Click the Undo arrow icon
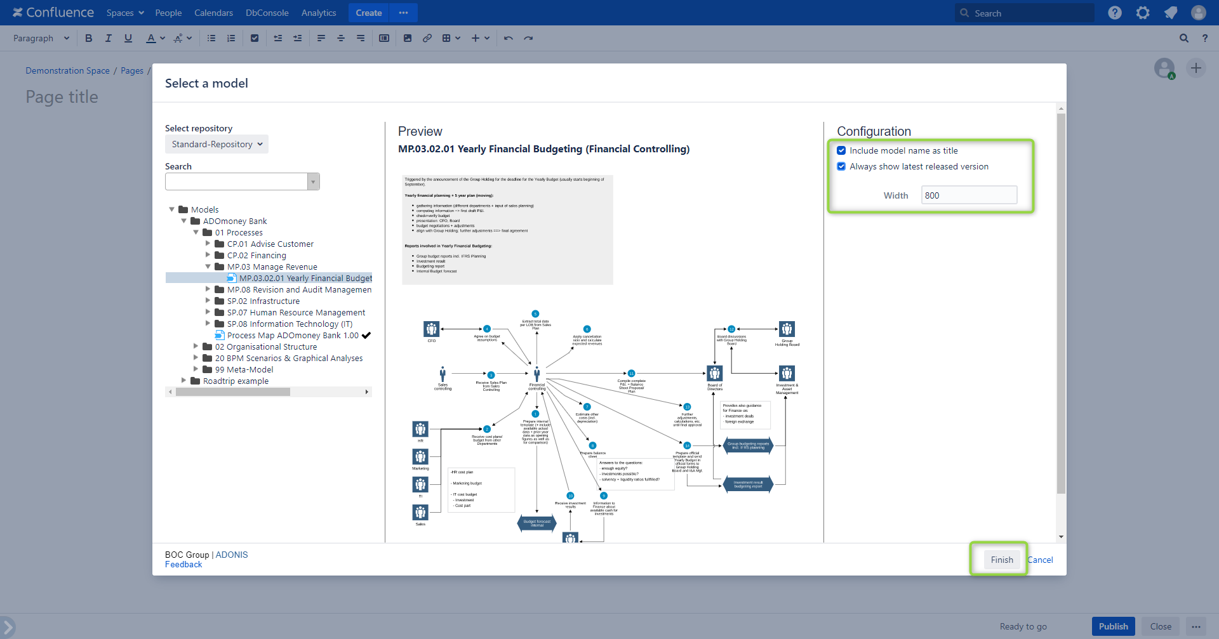Image resolution: width=1219 pixels, height=639 pixels. (508, 38)
